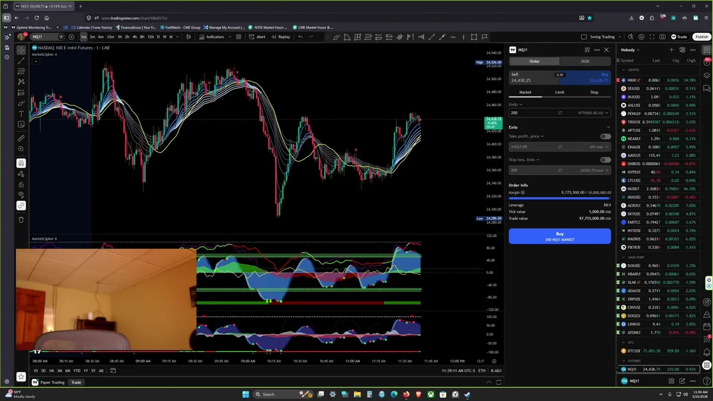The image size is (713, 401).
Task: Enter fullscreen chart mode
Action: pos(652,37)
